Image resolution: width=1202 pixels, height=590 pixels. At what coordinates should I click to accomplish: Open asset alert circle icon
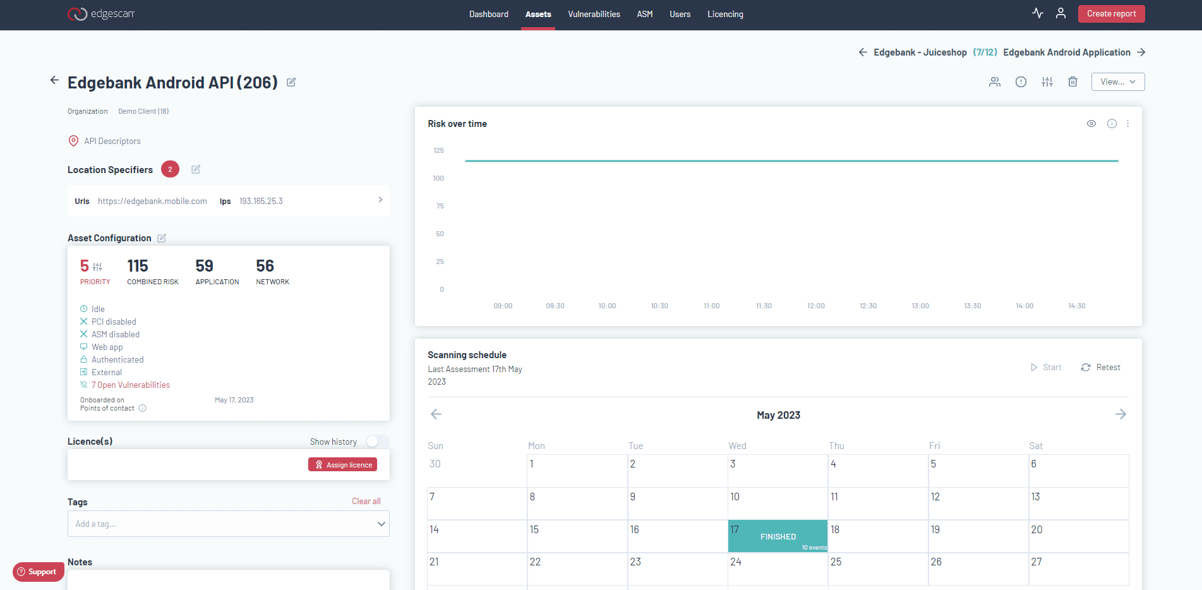(1021, 81)
